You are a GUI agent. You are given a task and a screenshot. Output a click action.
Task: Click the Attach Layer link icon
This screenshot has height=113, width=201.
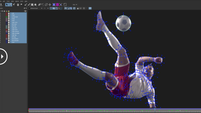pyautogui.click(x=39, y=5)
